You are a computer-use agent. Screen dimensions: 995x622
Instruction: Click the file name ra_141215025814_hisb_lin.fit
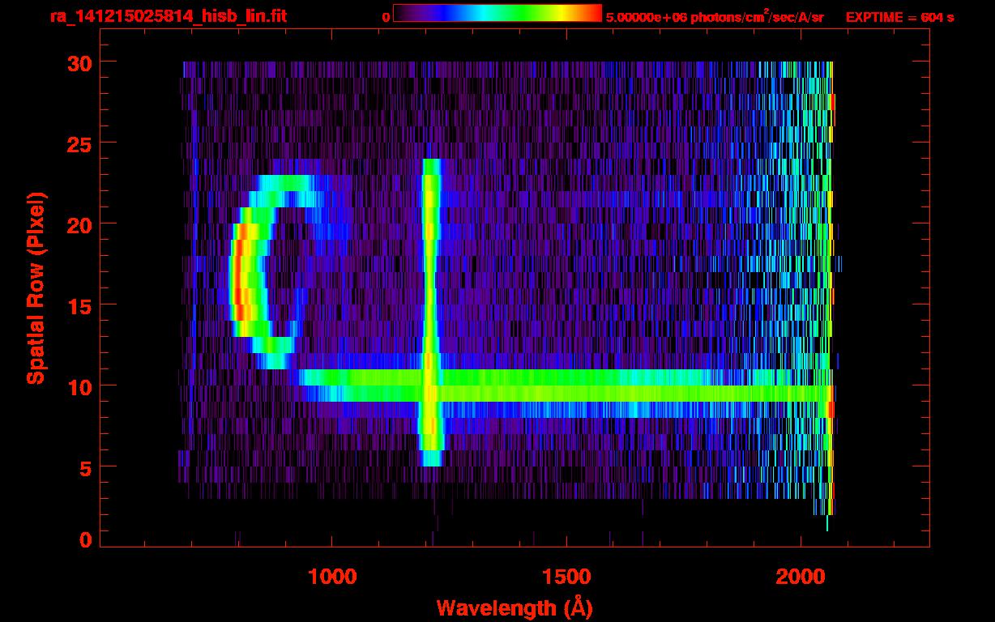pyautogui.click(x=168, y=16)
